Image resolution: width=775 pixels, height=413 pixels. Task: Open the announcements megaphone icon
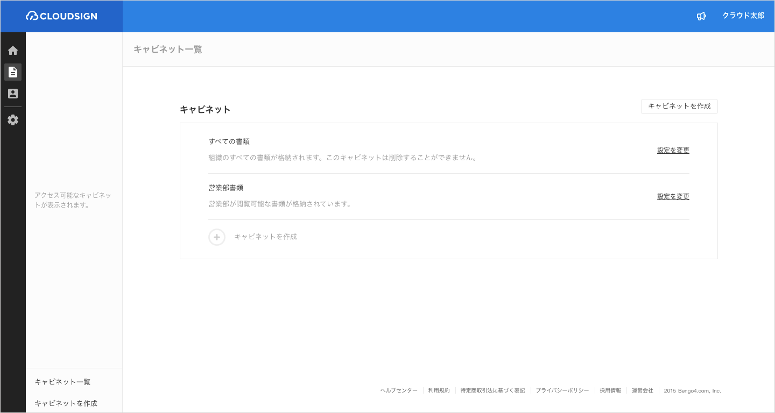[x=701, y=16]
